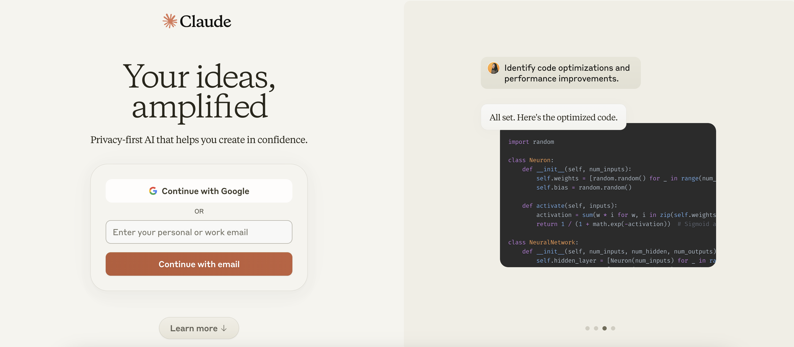This screenshot has width=794, height=347.
Task: Click the Claude wordmark text
Action: pos(205,21)
